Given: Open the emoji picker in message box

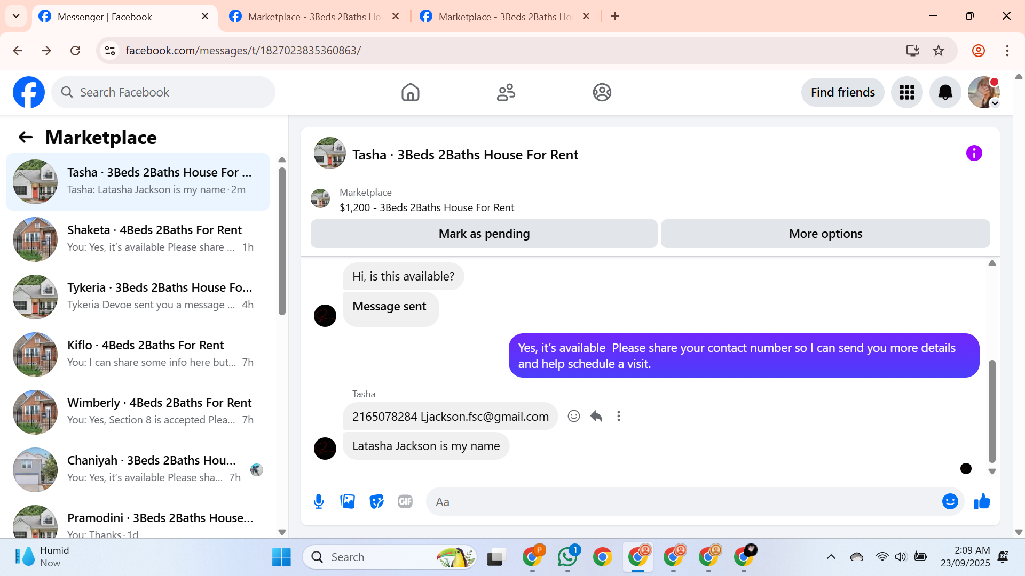Looking at the screenshot, I should click(x=950, y=501).
